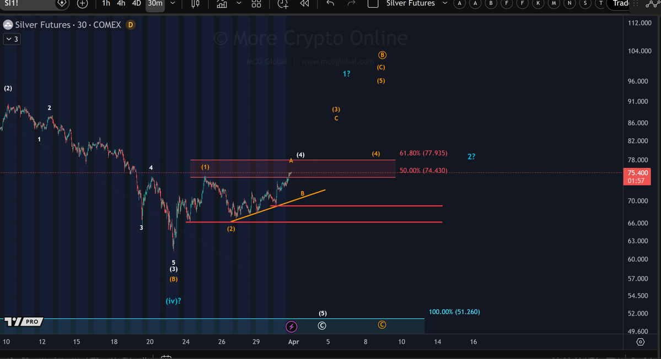Switch to the 4D timeframe

pyautogui.click(x=136, y=3)
